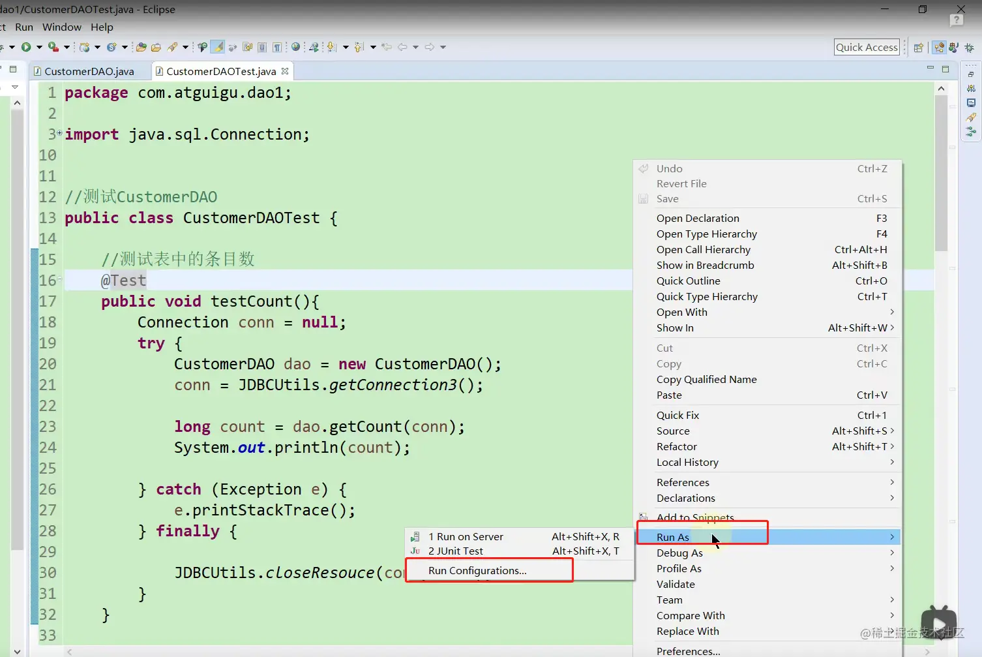Click the green Run toolbar icon
982x657 pixels.
(26, 47)
